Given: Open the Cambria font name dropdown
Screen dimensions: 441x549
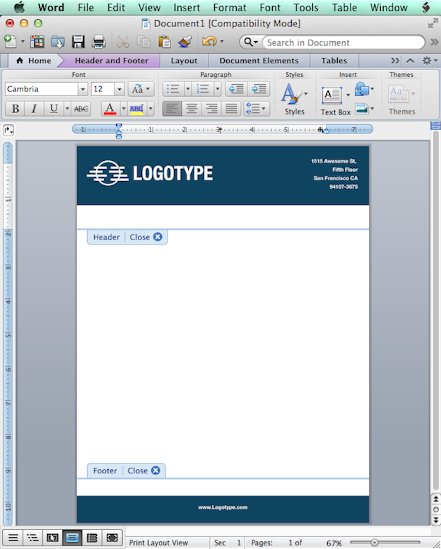Looking at the screenshot, I should [83, 89].
